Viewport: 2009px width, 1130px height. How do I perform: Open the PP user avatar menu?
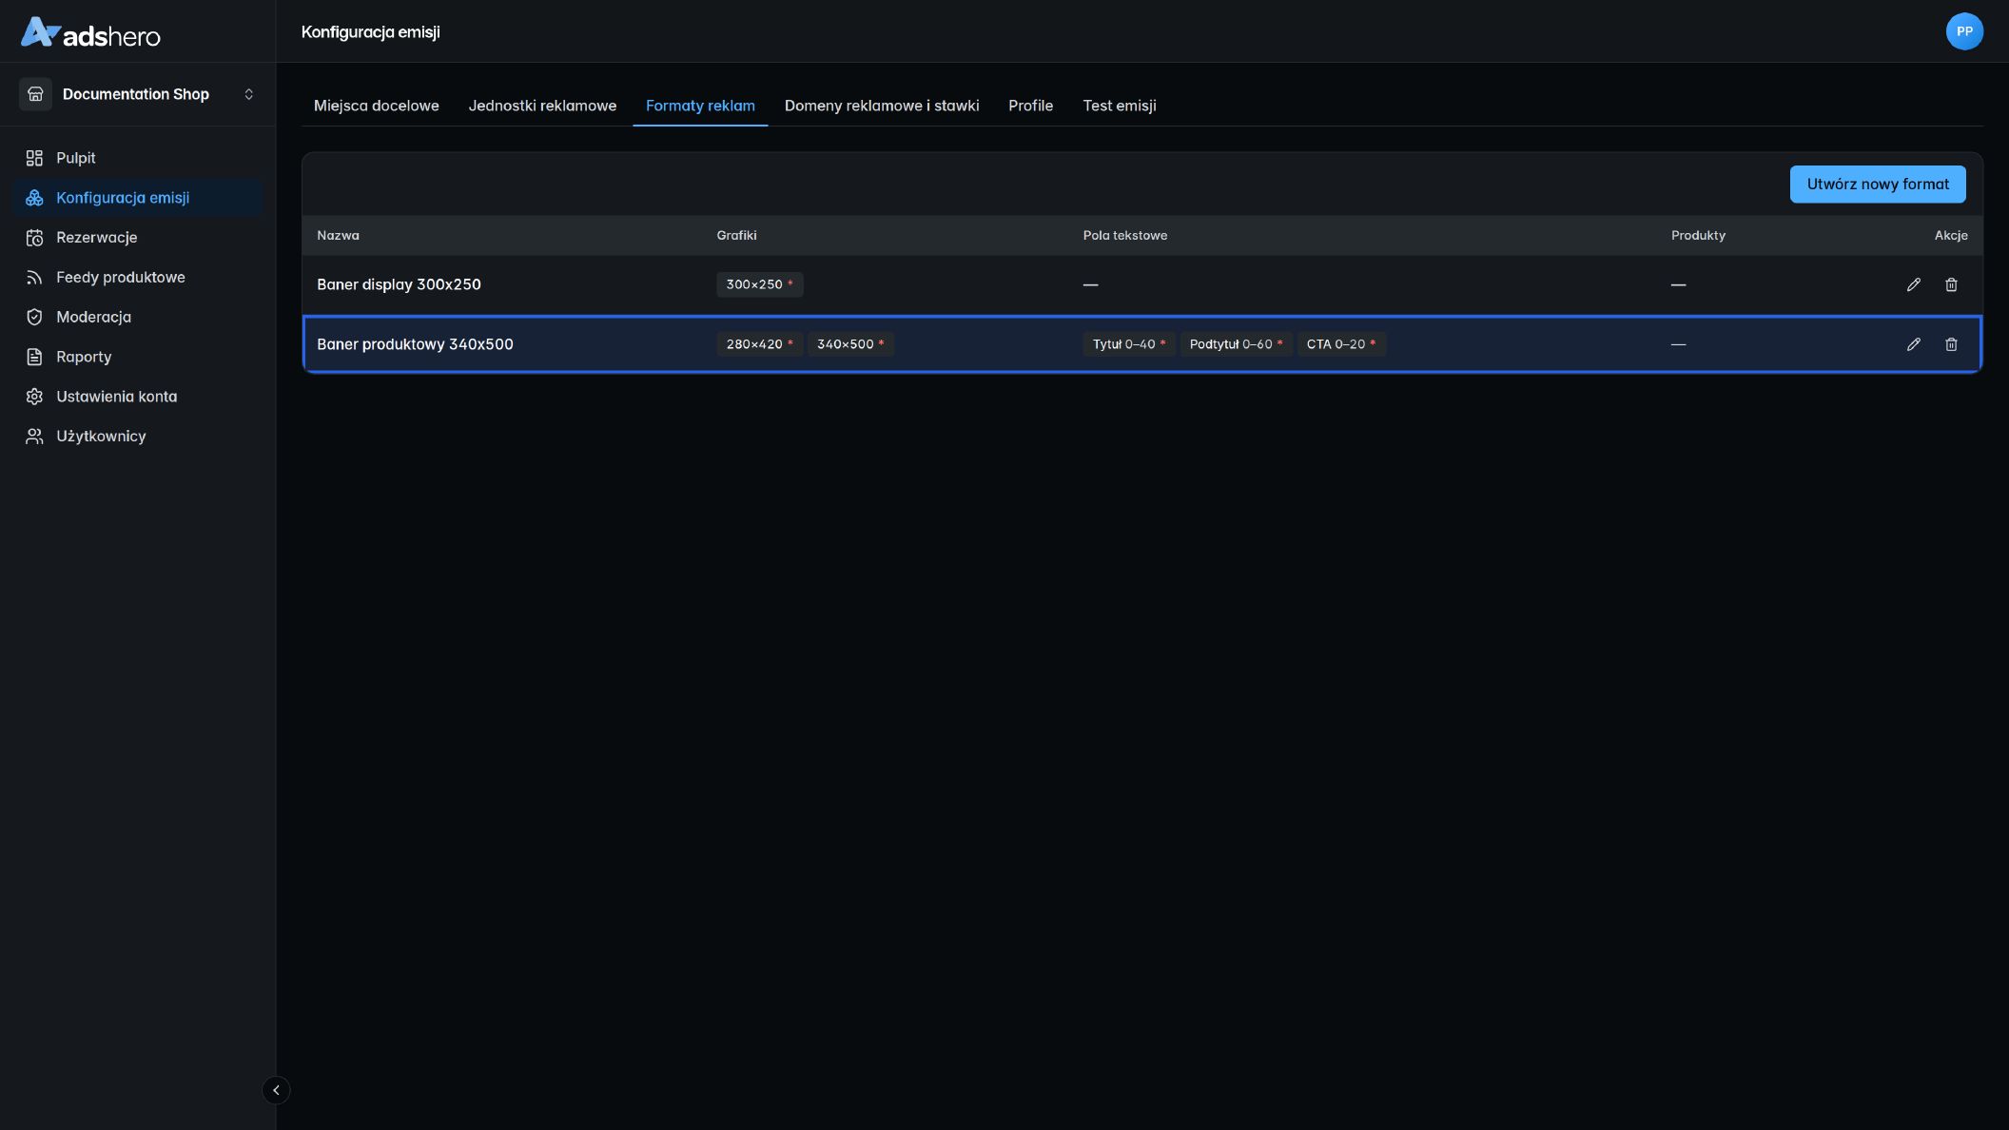click(1964, 31)
